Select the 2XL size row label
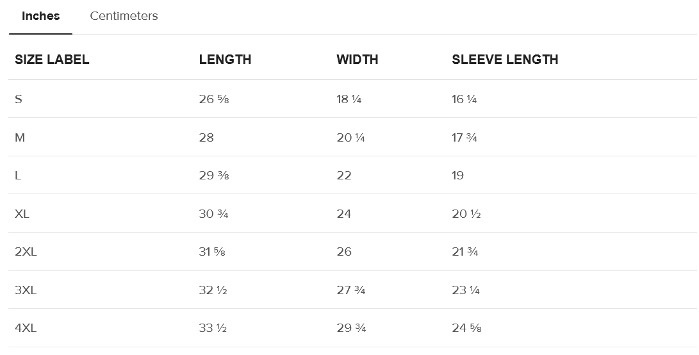The image size is (699, 355). click(26, 252)
